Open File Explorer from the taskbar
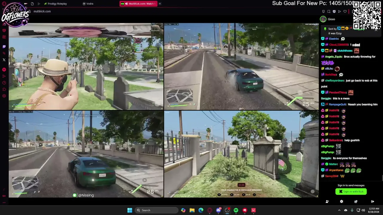The width and height of the screenshot is (383, 215). tap(192, 210)
